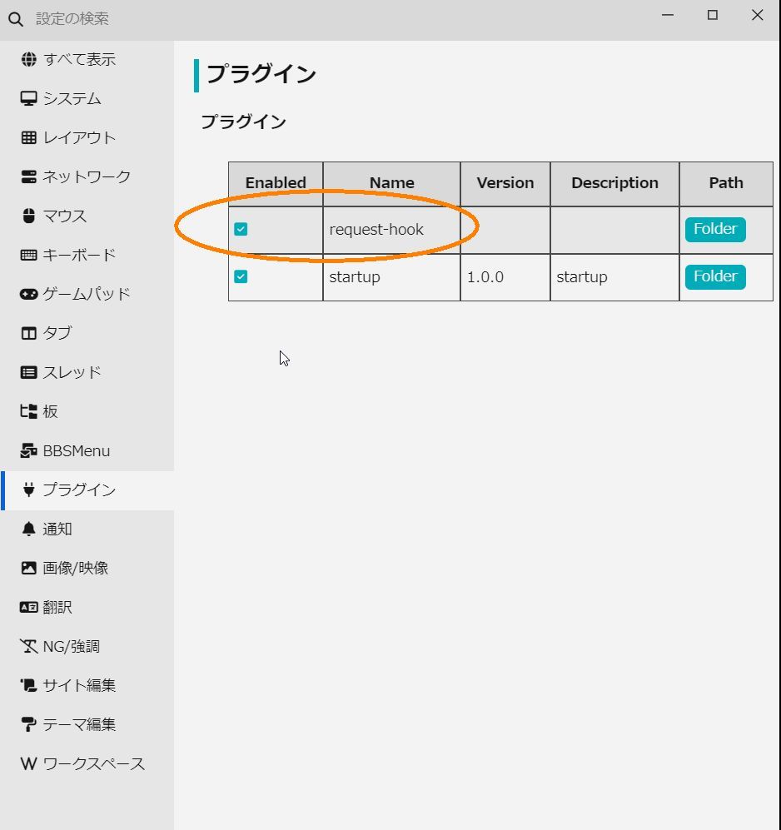Open the 翻訳 settings page

[x=87, y=607]
